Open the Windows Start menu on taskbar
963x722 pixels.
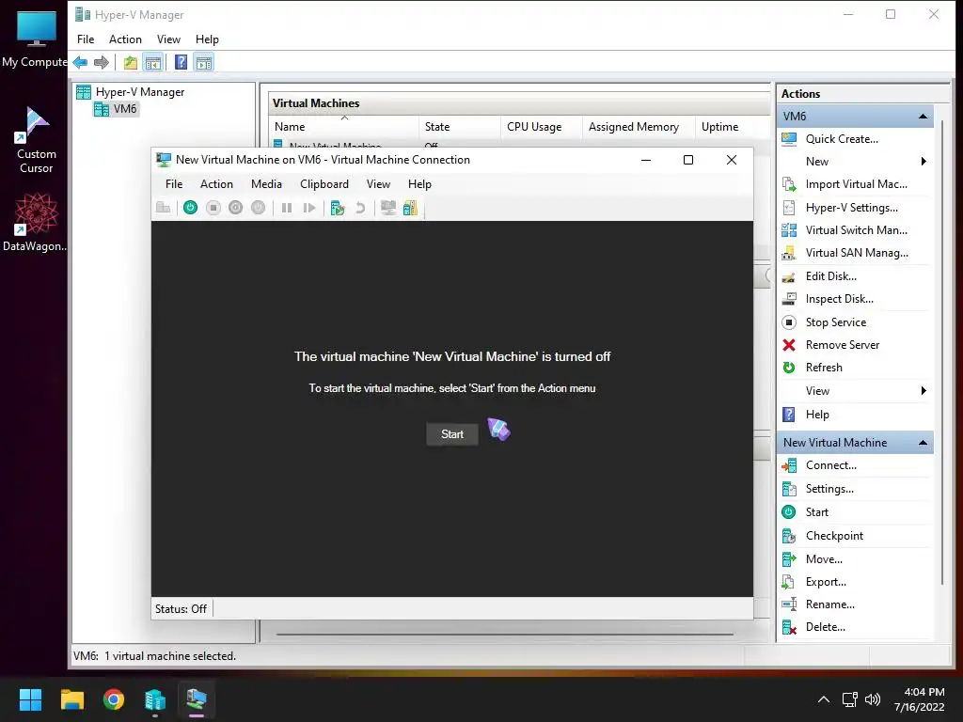30,699
